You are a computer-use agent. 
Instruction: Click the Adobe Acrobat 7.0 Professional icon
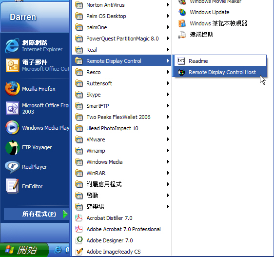(x=79, y=229)
